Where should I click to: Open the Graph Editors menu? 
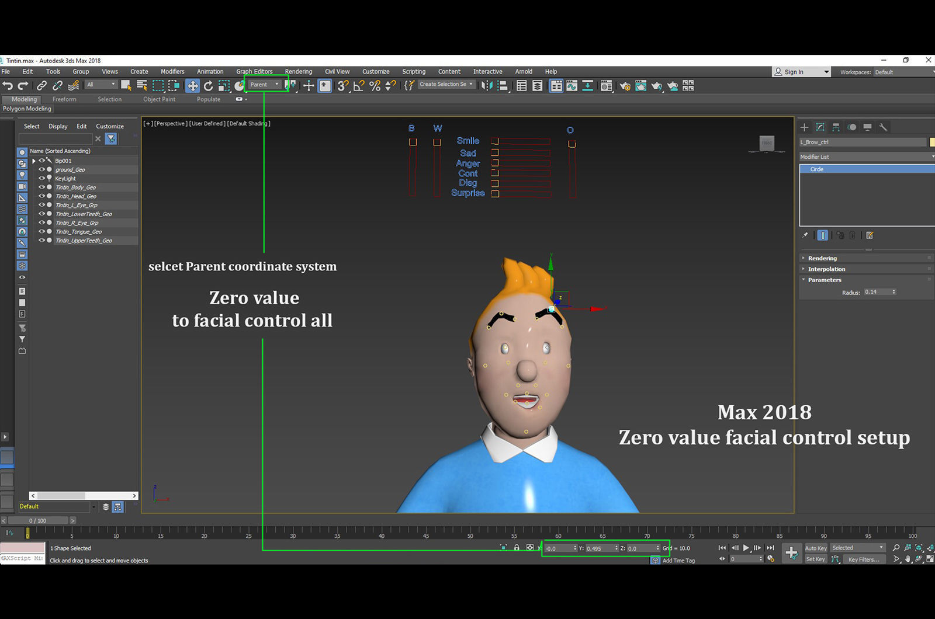(x=254, y=71)
